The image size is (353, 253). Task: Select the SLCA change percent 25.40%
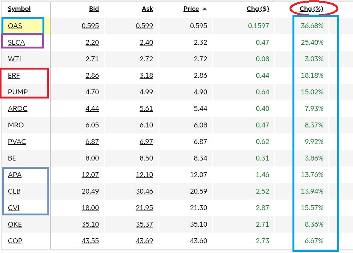[312, 42]
